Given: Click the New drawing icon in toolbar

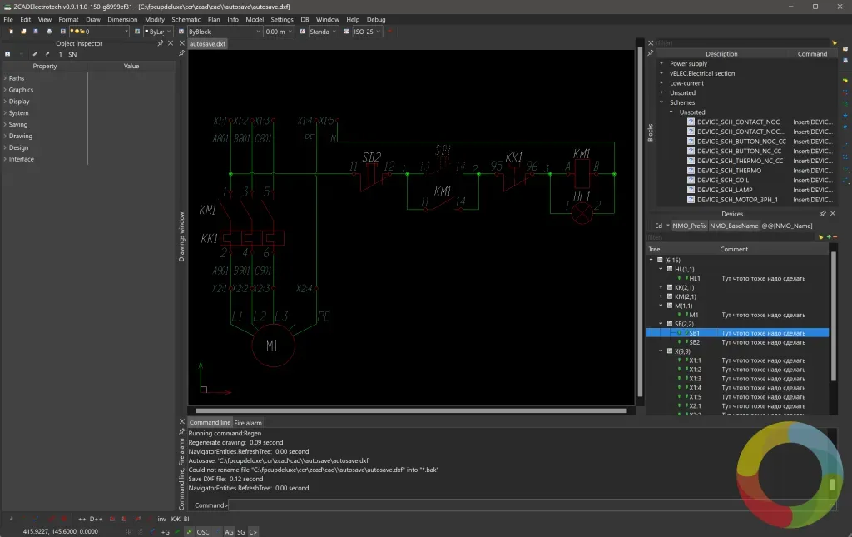Looking at the screenshot, I should click(x=11, y=32).
